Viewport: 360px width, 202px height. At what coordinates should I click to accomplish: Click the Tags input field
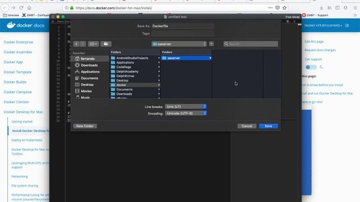pos(183,34)
